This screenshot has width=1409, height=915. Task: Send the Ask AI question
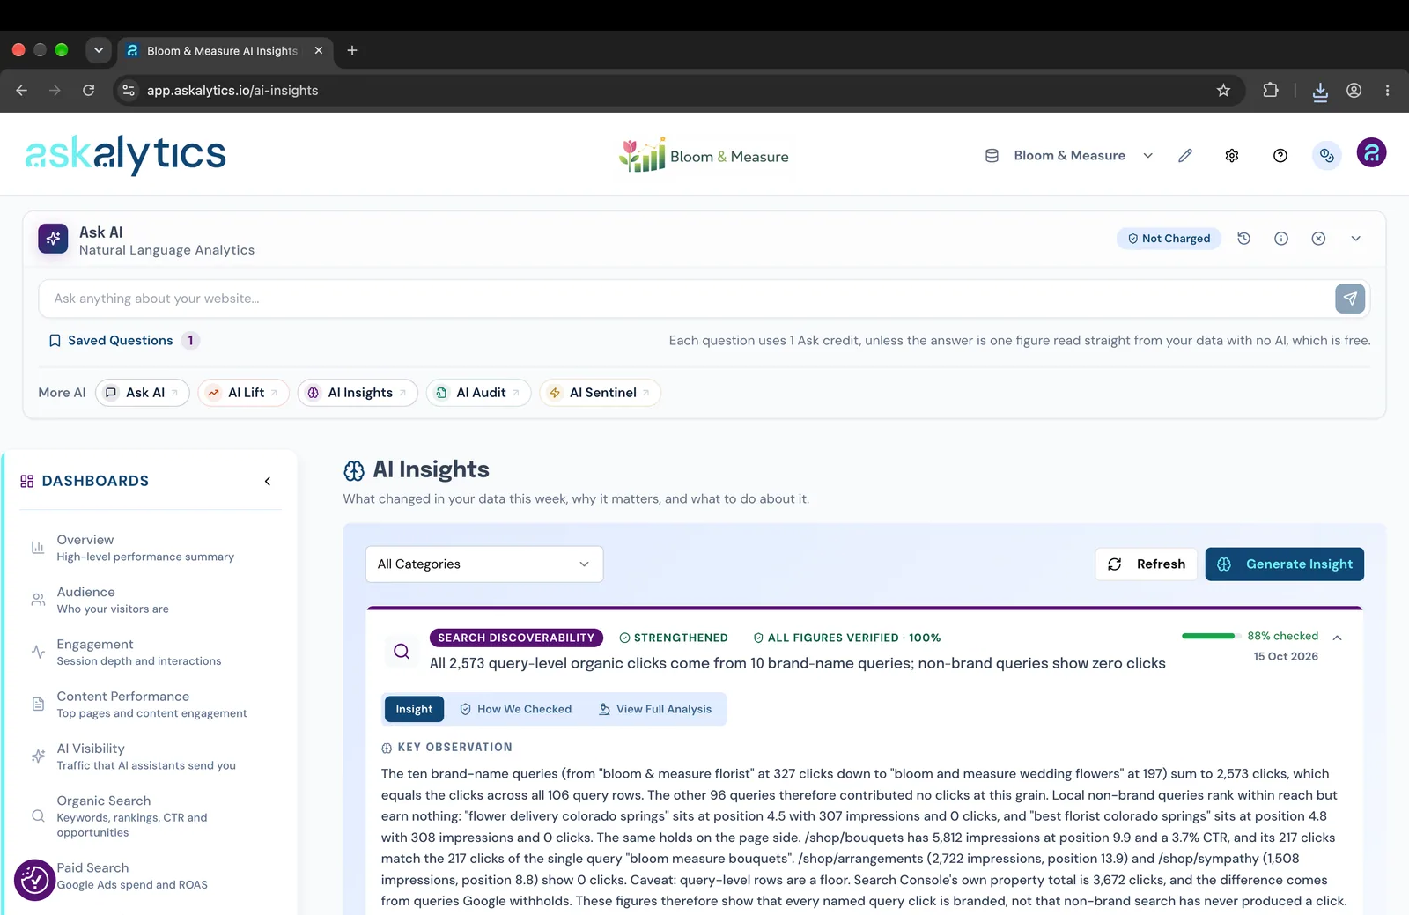point(1350,299)
